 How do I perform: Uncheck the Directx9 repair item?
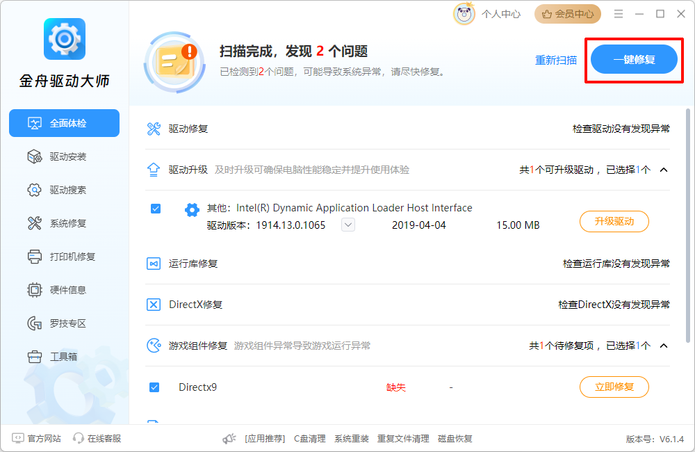[x=154, y=387]
